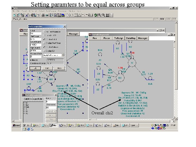Image resolution: width=196 pixels, height=147 pixels.
Task: Enable the Display CI checkbox
Action: pyautogui.click(x=44, y=51)
